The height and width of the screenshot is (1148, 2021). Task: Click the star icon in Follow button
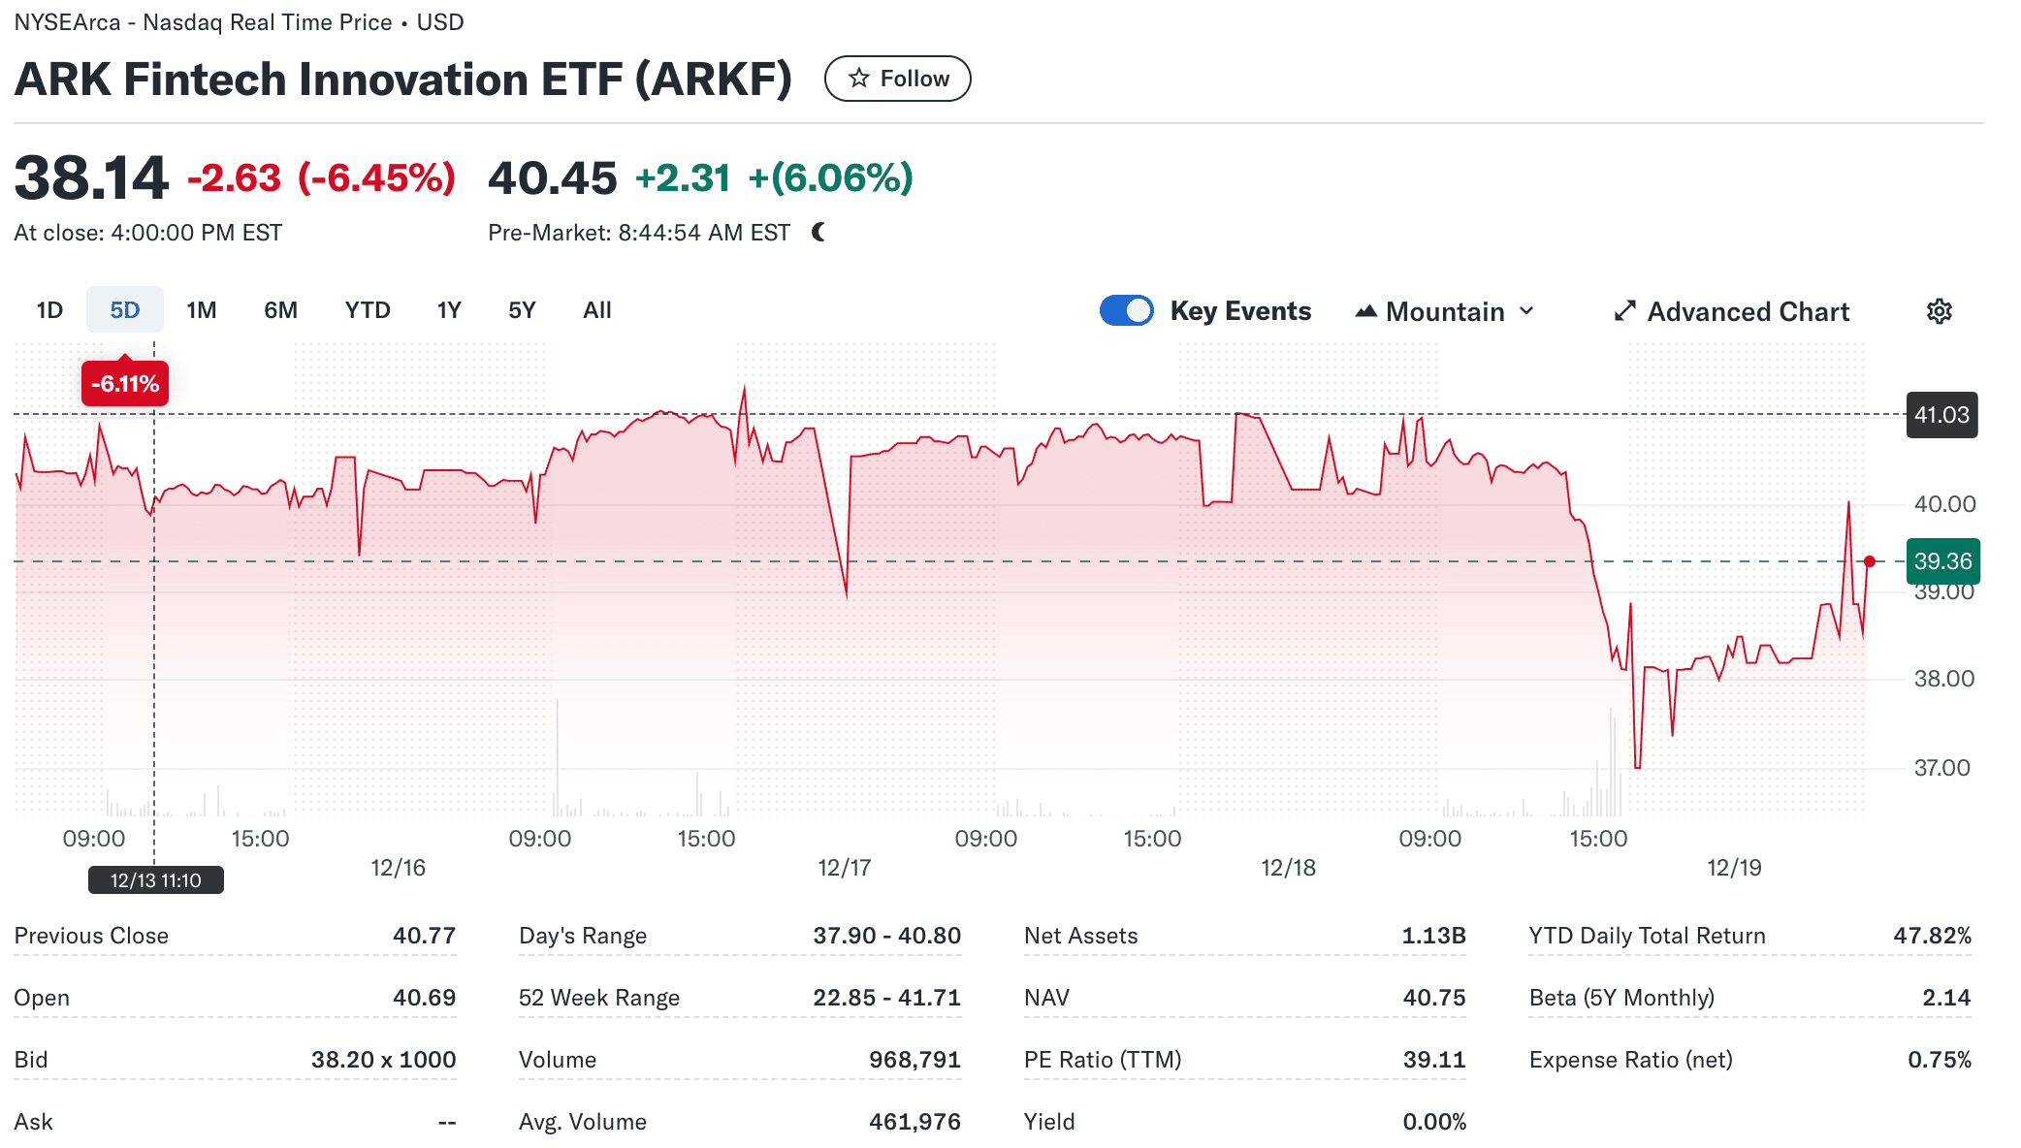click(x=857, y=78)
